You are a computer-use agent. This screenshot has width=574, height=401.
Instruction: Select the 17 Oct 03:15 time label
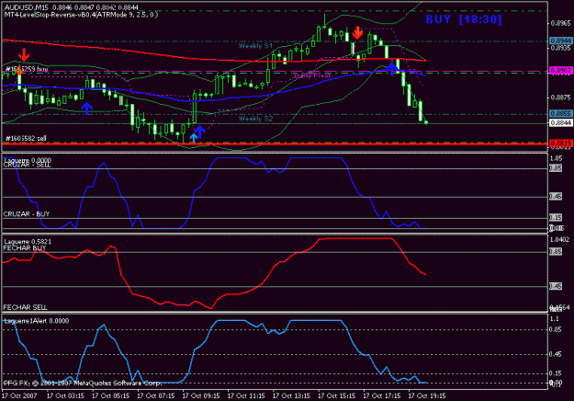click(x=65, y=395)
